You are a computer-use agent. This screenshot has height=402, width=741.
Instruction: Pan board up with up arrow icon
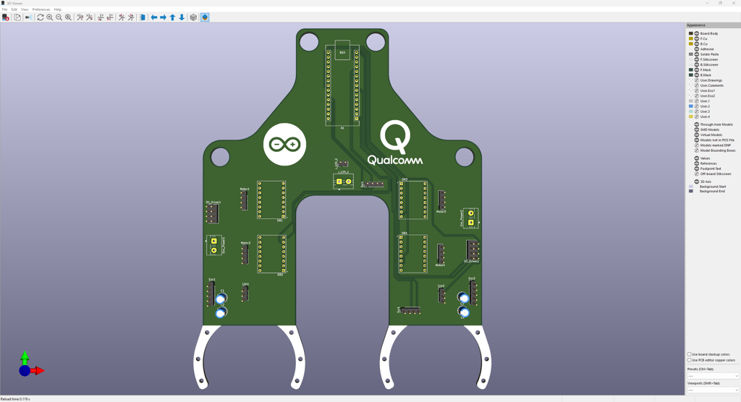click(172, 17)
